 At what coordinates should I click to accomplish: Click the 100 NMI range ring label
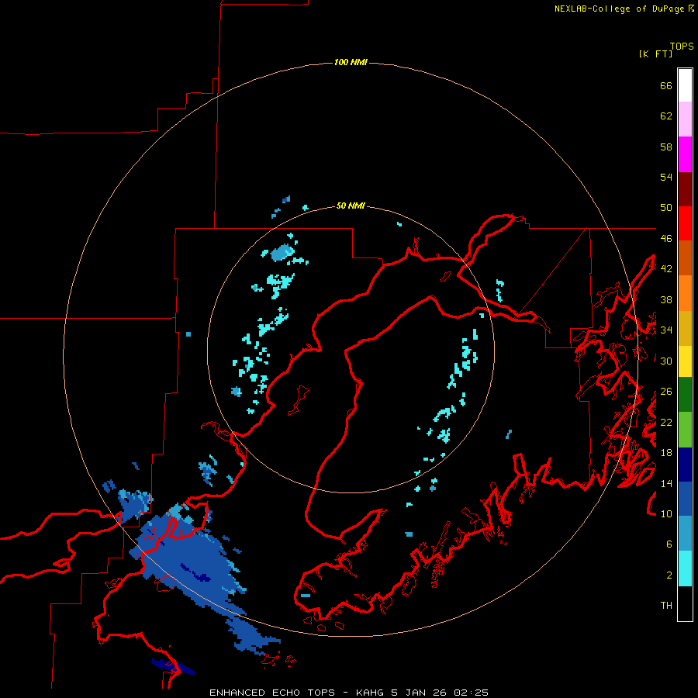point(351,62)
